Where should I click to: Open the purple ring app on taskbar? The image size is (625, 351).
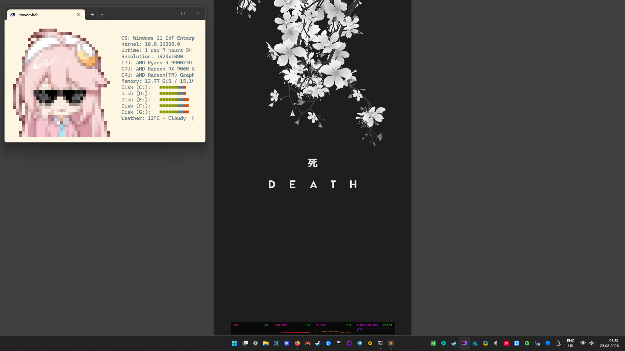[x=349, y=343]
